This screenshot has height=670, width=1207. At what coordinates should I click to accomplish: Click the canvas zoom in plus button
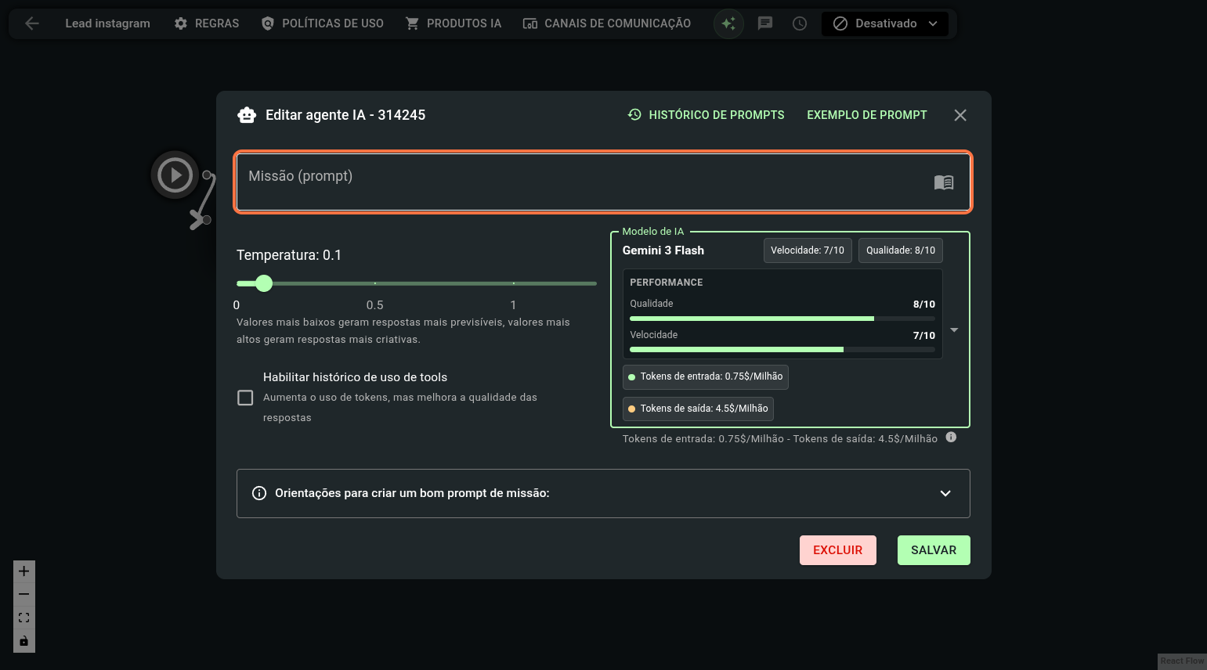point(24,571)
